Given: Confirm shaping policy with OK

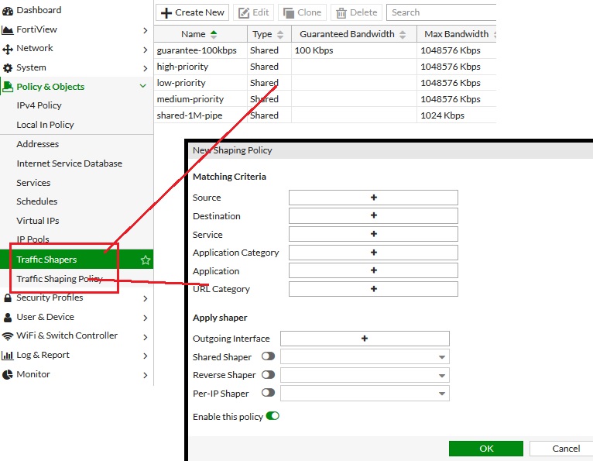Looking at the screenshot, I should click(x=486, y=449).
